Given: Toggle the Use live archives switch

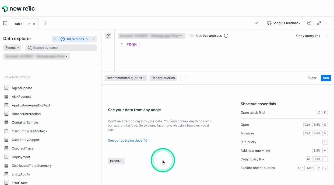Looking at the screenshot, I should (191, 36).
